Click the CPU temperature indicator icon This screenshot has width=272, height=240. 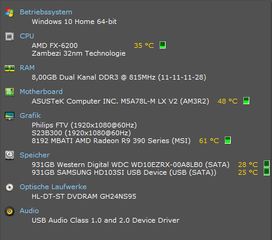point(163,45)
